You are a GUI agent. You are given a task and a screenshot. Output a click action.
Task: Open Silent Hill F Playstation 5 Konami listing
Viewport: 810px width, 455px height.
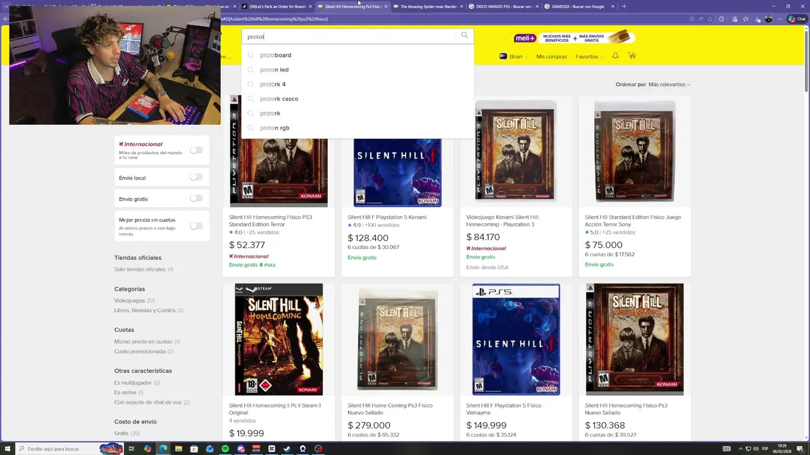(387, 217)
